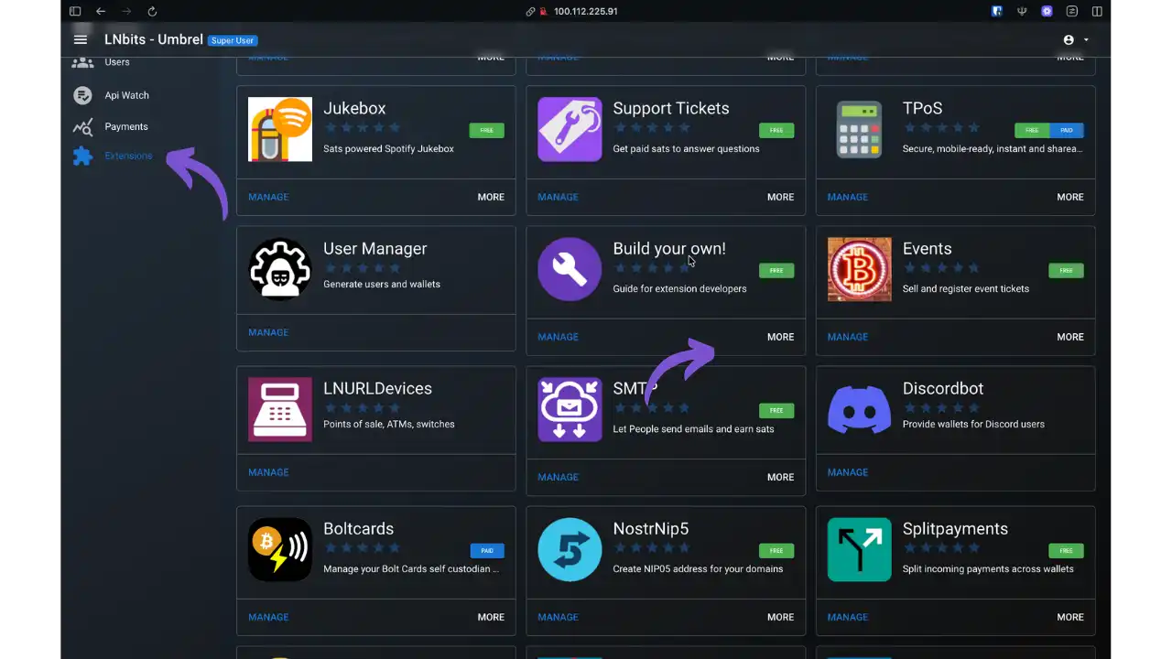Click the Jukebox extension icon
The width and height of the screenshot is (1172, 659).
coord(280,130)
